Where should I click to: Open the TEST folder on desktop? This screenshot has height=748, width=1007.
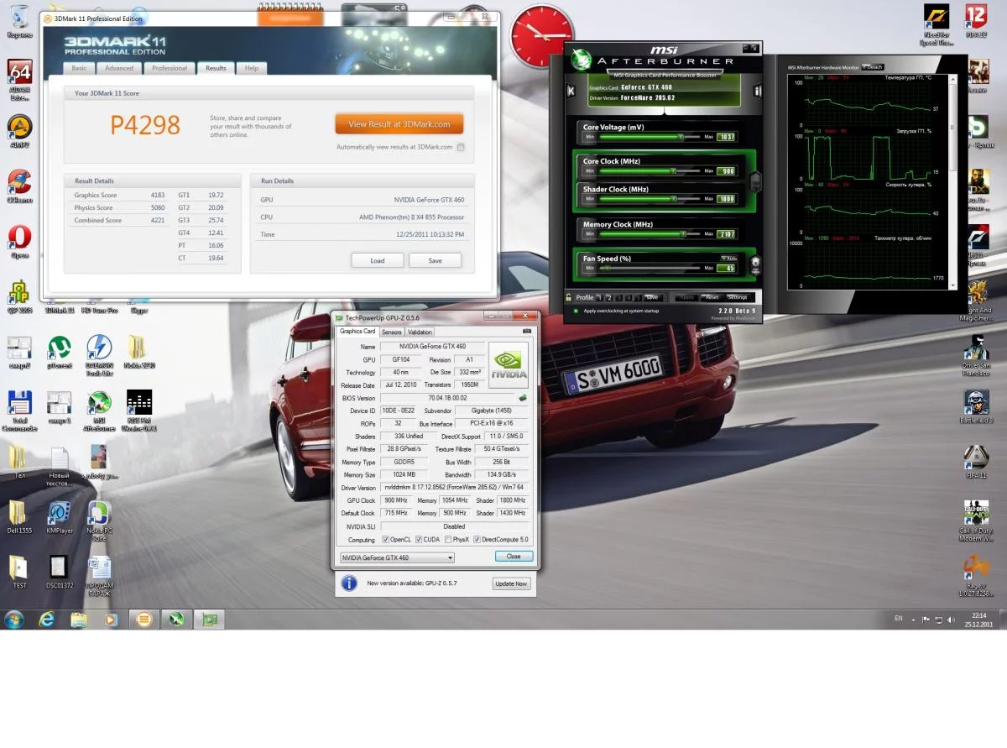pos(18,573)
